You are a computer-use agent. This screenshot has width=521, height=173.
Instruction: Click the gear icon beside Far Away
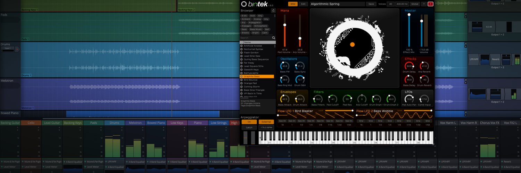pos(242,63)
